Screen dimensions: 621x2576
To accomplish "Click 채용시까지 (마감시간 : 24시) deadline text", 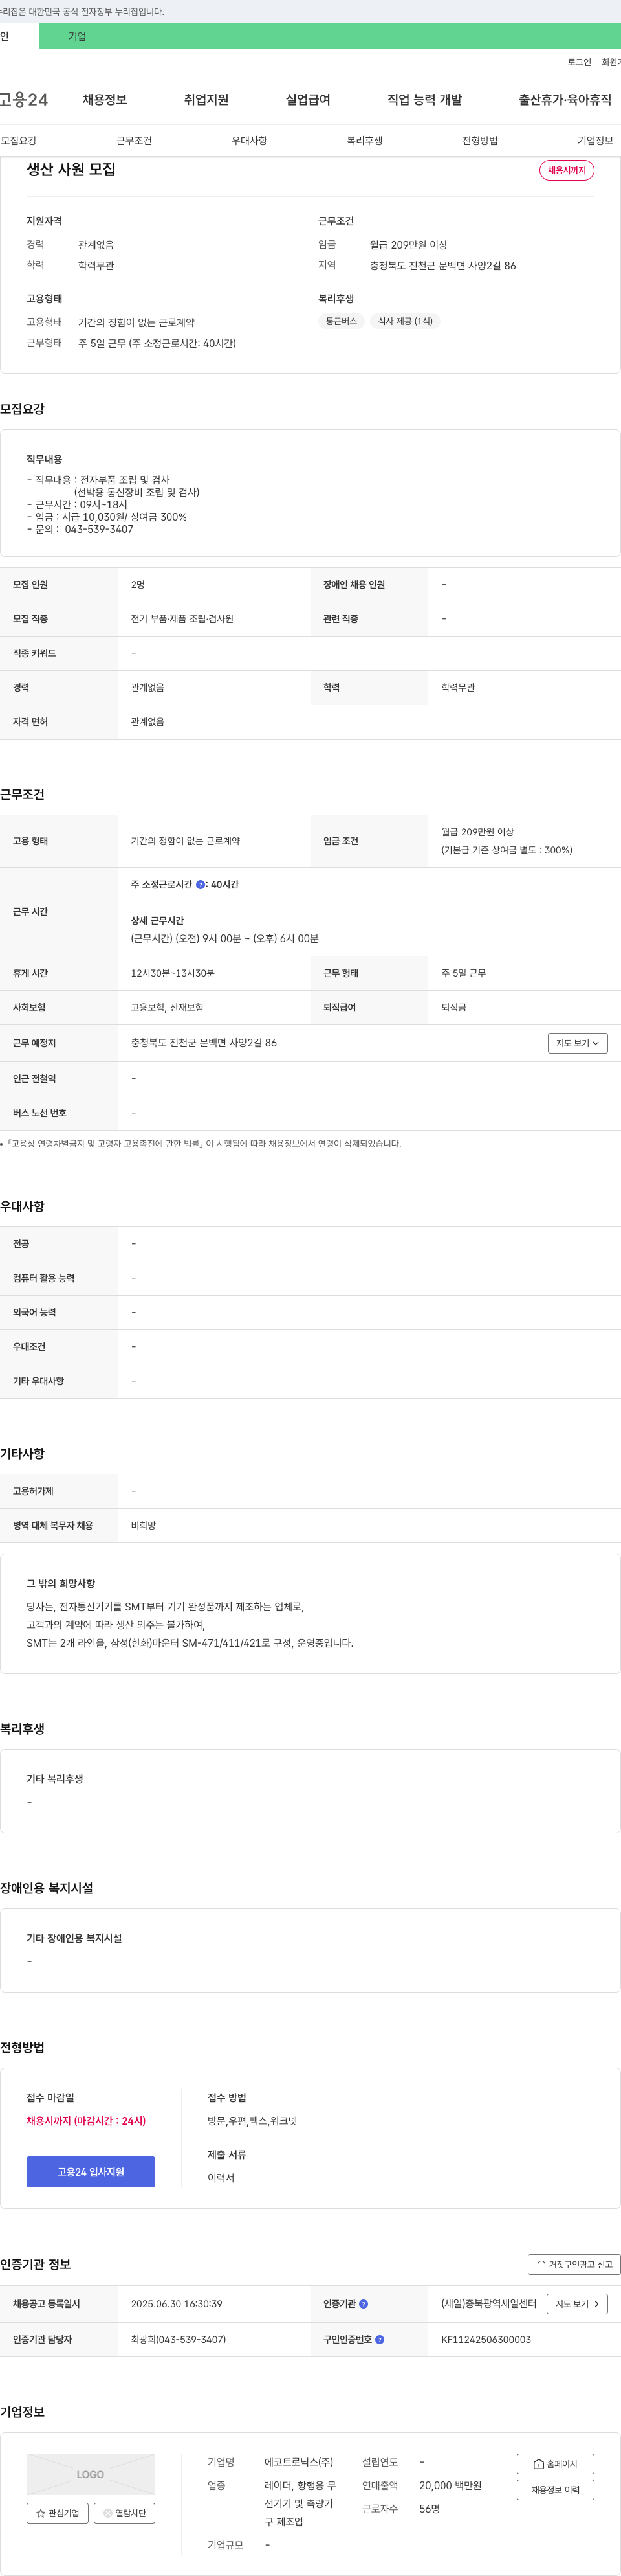I will 86,2121.
